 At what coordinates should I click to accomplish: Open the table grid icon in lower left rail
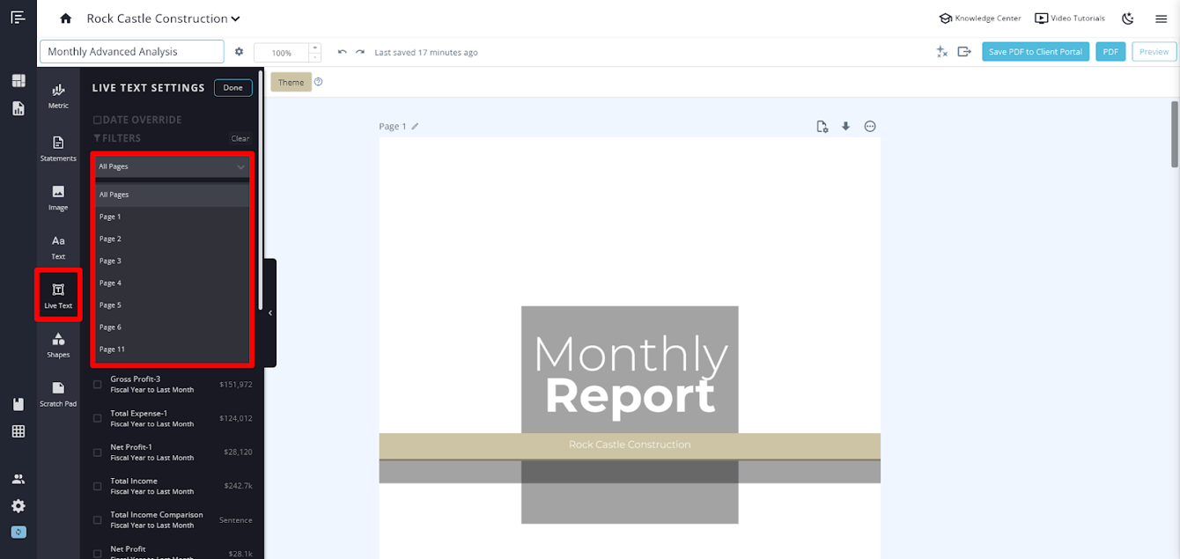pos(18,431)
